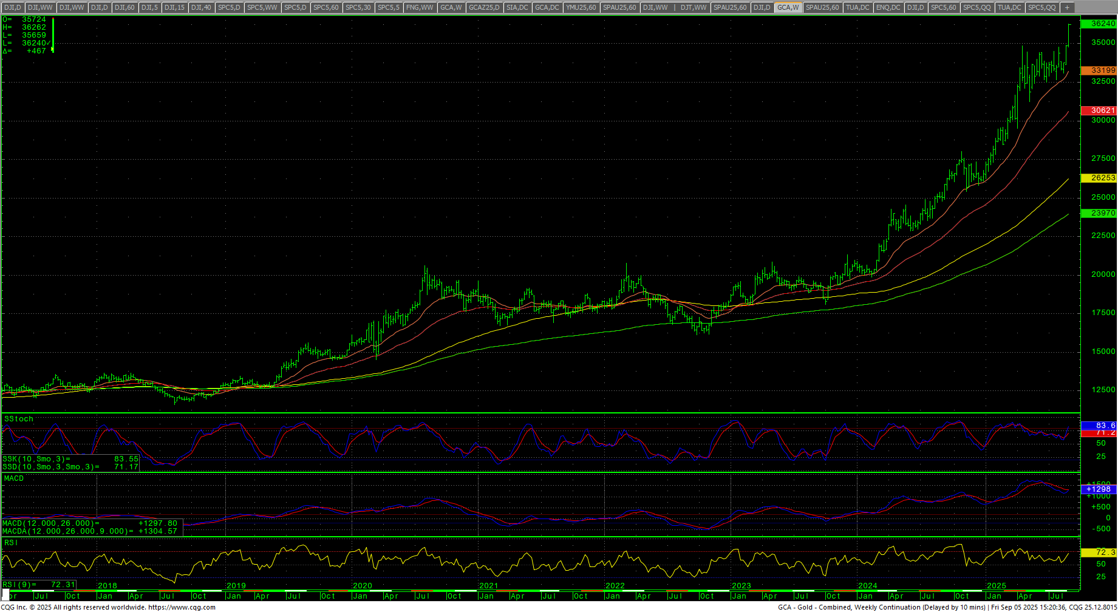
Task: Click the 12500 price scale label
Action: [1103, 390]
